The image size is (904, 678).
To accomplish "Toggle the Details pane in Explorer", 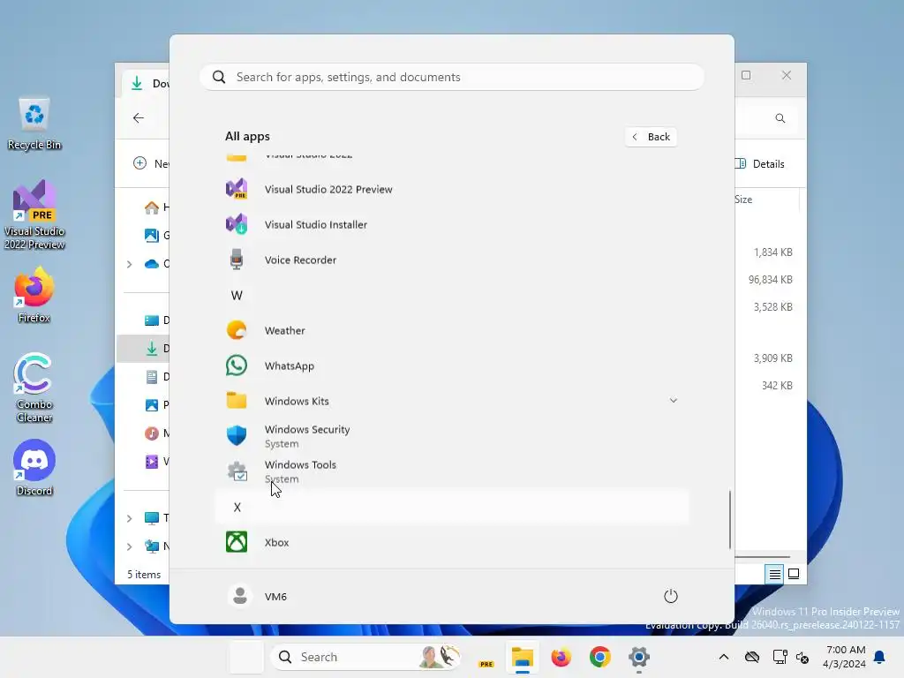I will click(x=760, y=163).
